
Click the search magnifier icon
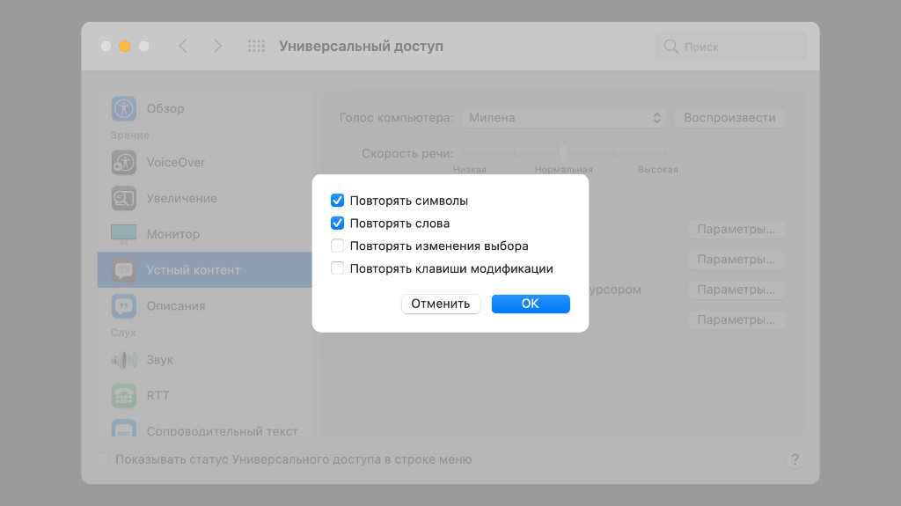pos(670,47)
